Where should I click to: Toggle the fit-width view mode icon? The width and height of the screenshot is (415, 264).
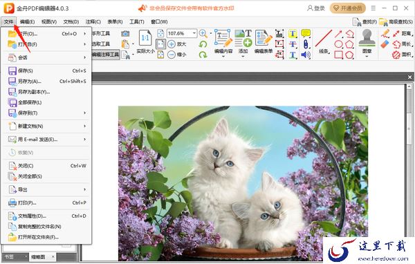coord(160,44)
